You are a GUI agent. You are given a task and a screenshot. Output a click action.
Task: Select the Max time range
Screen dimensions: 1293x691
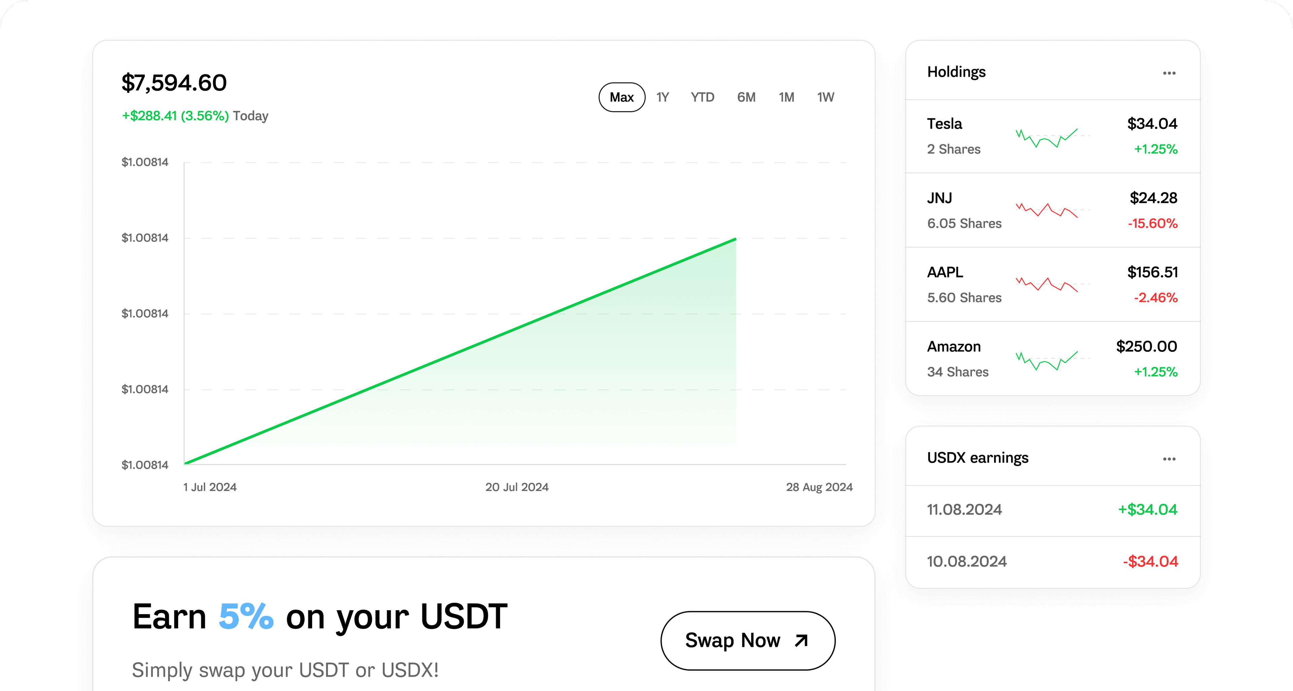pyautogui.click(x=622, y=97)
